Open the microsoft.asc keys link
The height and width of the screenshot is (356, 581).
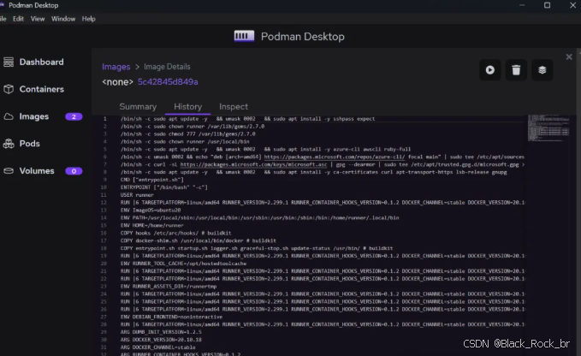click(x=253, y=164)
